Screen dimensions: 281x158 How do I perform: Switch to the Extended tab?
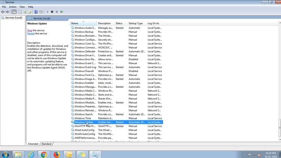[x=33, y=144]
